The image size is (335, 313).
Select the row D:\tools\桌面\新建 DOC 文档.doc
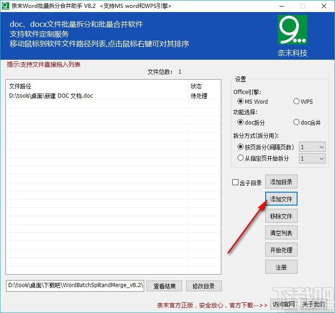click(114, 96)
